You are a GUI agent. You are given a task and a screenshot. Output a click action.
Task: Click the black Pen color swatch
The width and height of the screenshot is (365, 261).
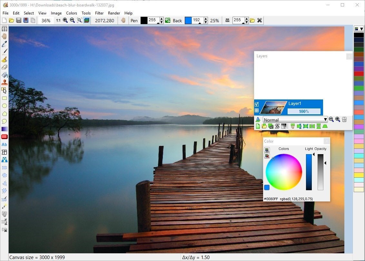coord(144,21)
